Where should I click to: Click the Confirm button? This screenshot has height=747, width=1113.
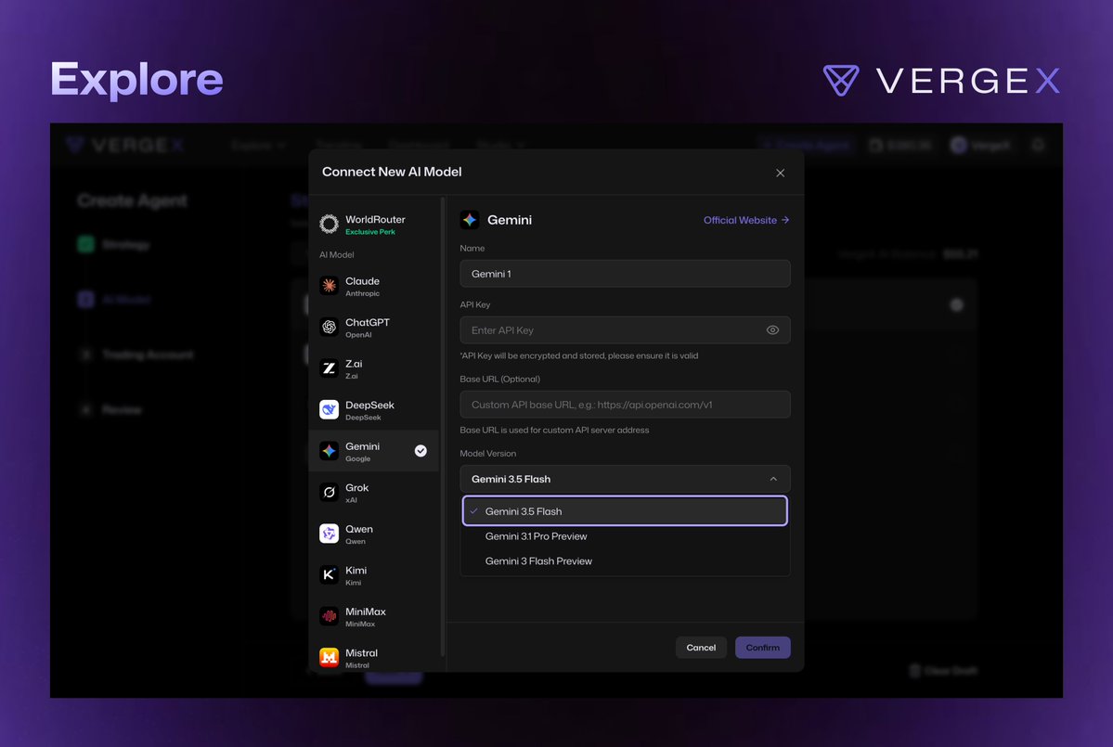(x=762, y=647)
